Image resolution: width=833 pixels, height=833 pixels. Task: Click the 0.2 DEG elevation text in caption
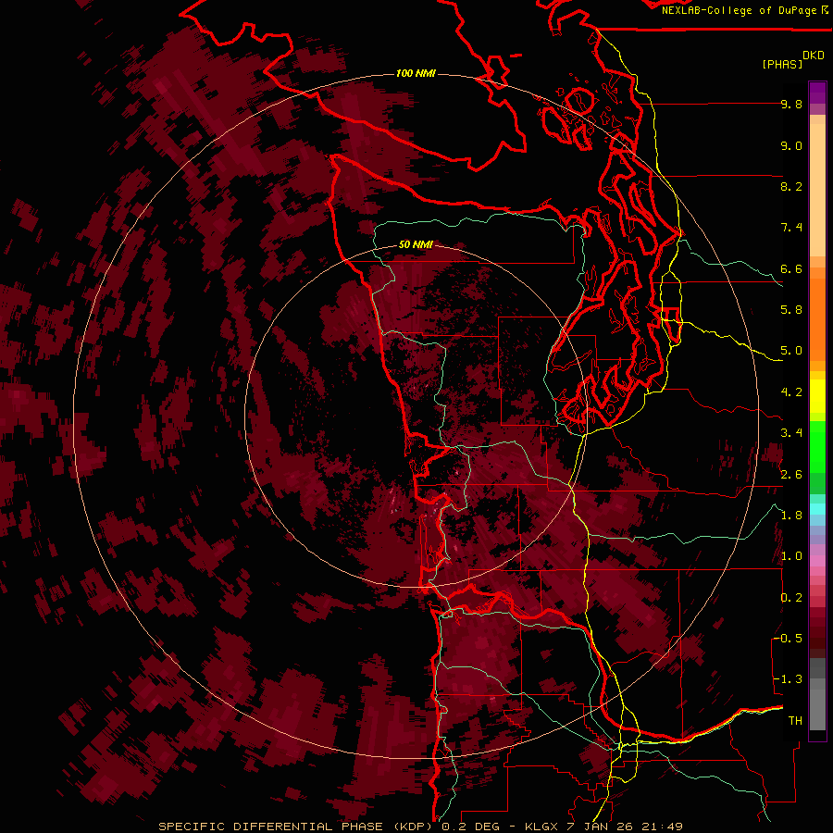click(469, 827)
